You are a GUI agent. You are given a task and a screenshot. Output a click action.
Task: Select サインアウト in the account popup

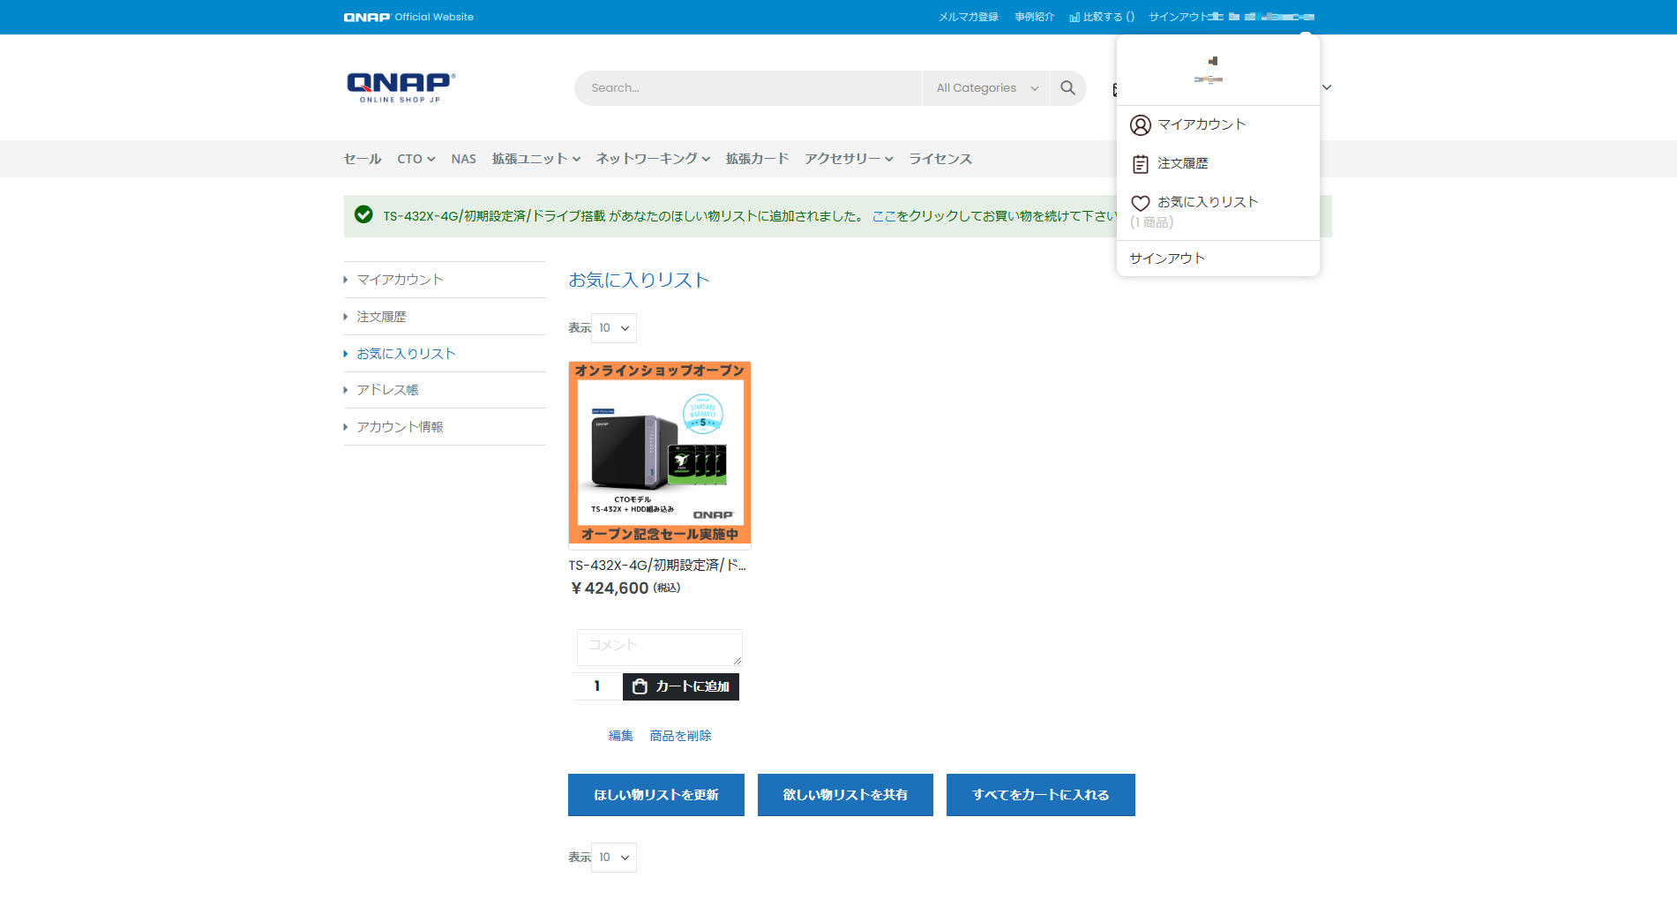(1167, 259)
